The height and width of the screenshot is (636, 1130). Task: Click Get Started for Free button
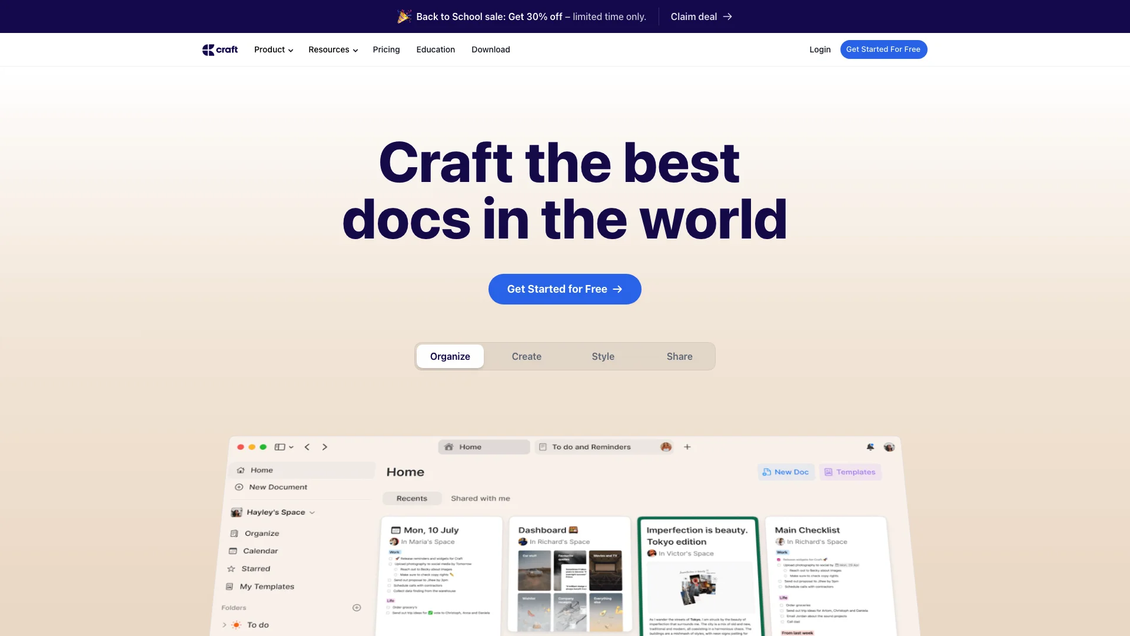(x=564, y=289)
